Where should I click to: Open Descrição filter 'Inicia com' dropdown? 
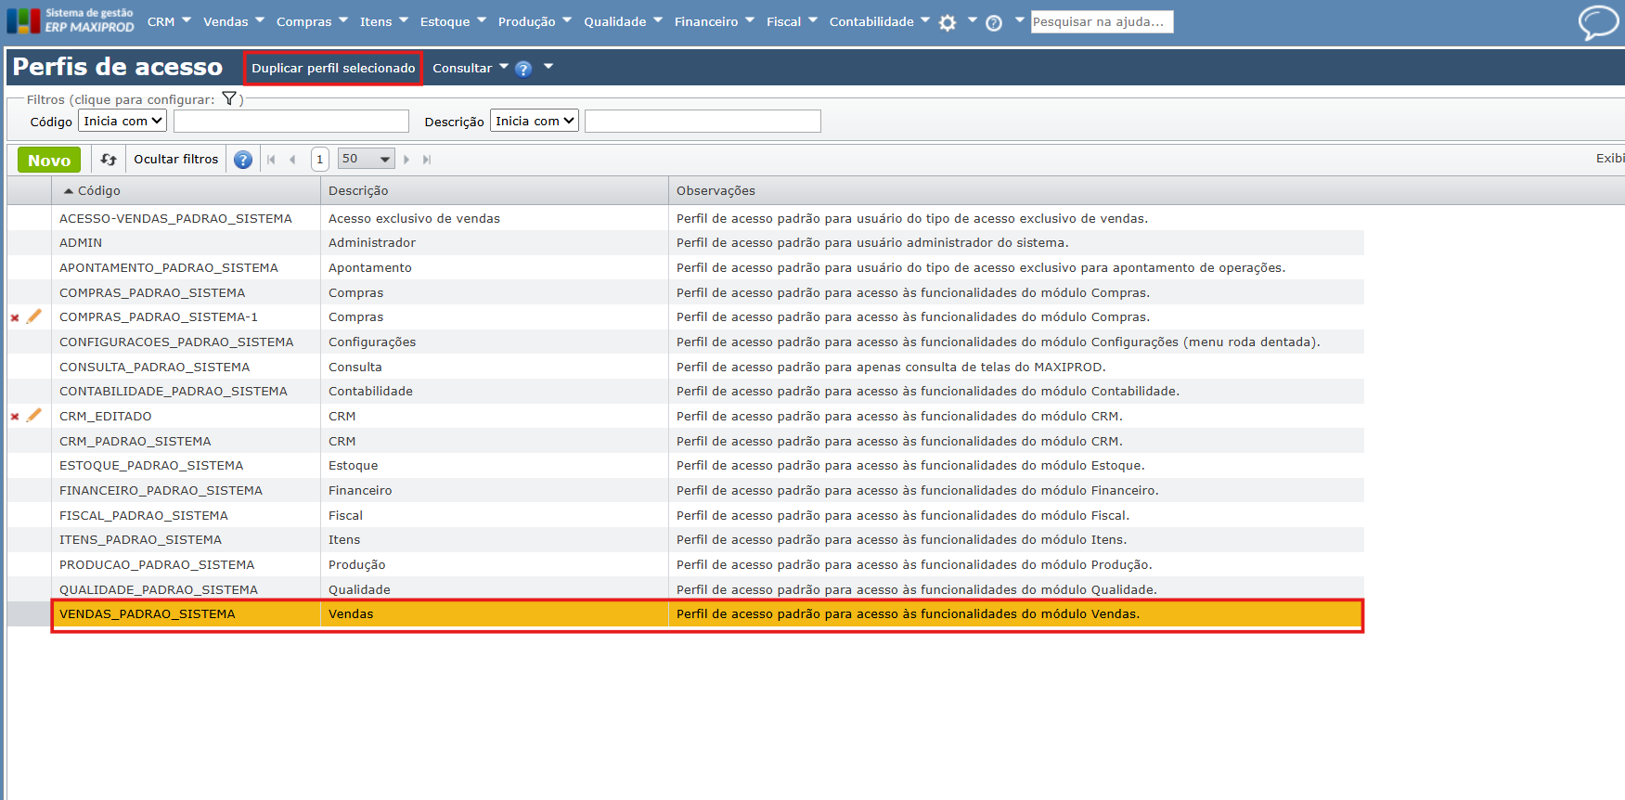tap(535, 121)
